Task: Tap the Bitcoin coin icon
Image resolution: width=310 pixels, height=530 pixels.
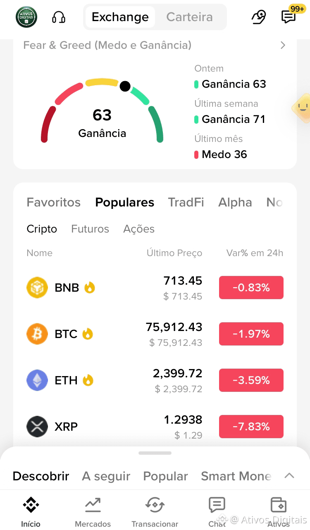Action: click(x=37, y=334)
